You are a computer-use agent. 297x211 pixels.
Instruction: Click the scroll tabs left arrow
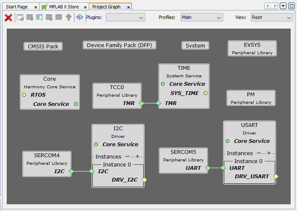[x=268, y=6]
